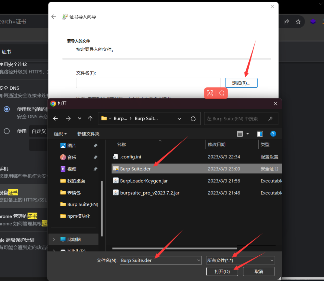Click 新建文件夹 in the toolbar

(x=88, y=134)
